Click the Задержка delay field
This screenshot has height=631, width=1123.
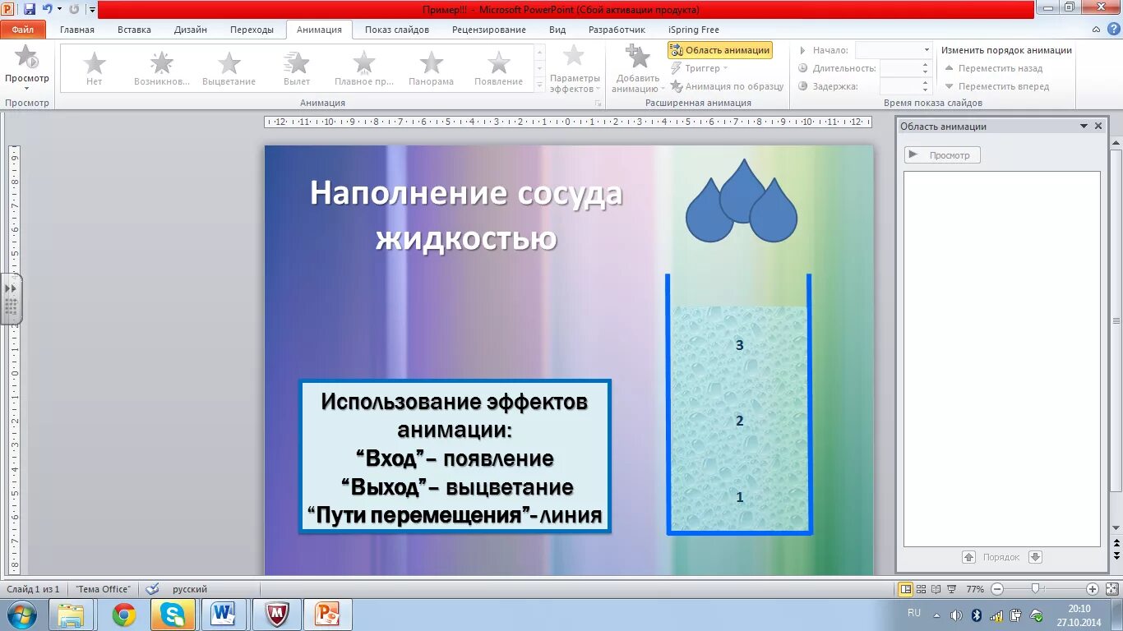[x=899, y=86]
